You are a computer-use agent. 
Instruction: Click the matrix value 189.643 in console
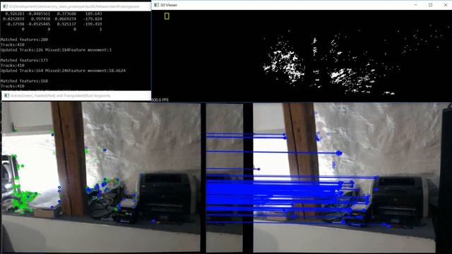point(94,13)
